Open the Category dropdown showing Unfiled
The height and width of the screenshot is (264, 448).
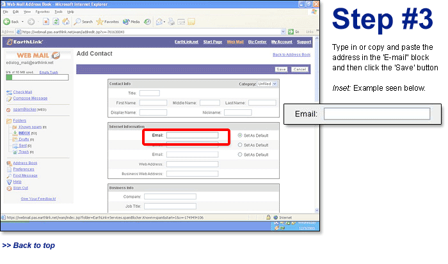tap(268, 84)
